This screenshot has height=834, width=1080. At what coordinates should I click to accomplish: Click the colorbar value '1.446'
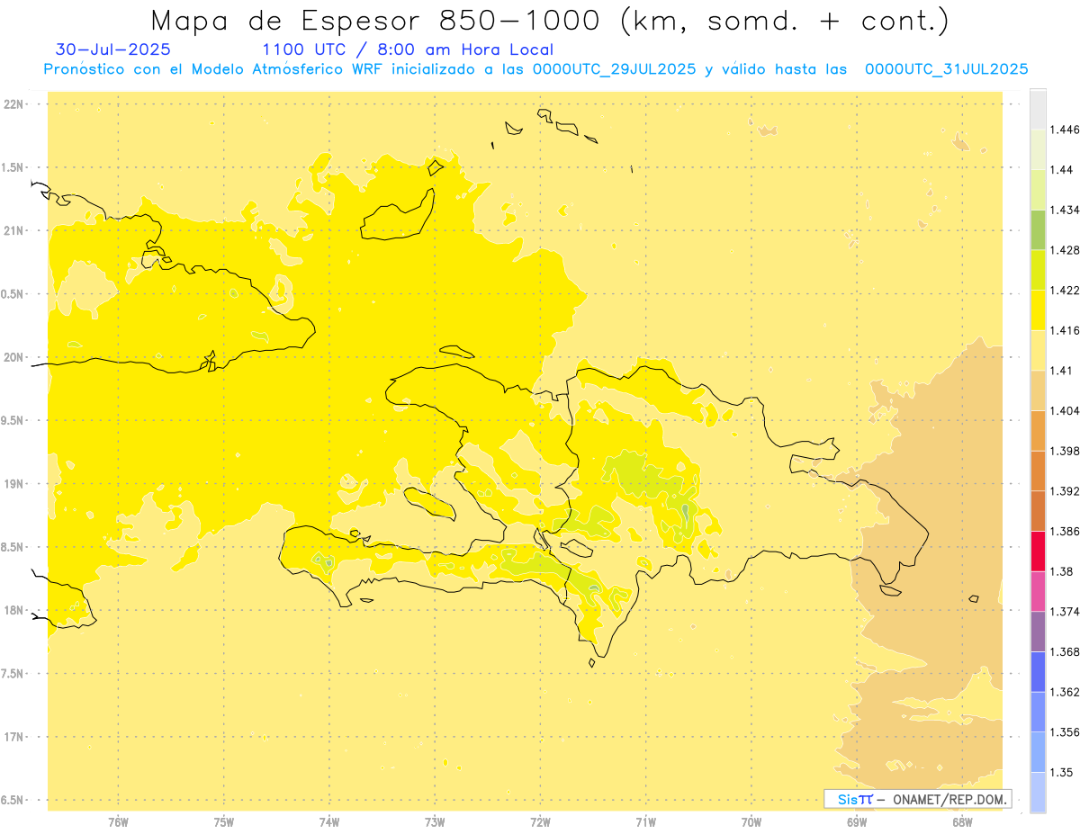pyautogui.click(x=1066, y=130)
